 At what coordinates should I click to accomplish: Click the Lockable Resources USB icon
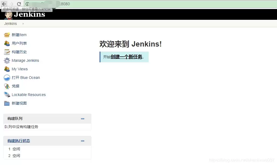pyautogui.click(x=7, y=94)
